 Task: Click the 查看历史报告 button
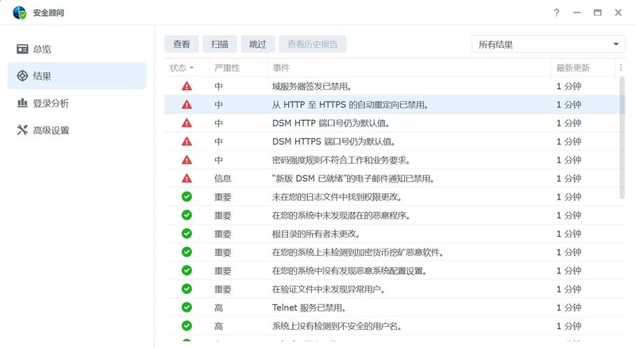[x=312, y=44]
